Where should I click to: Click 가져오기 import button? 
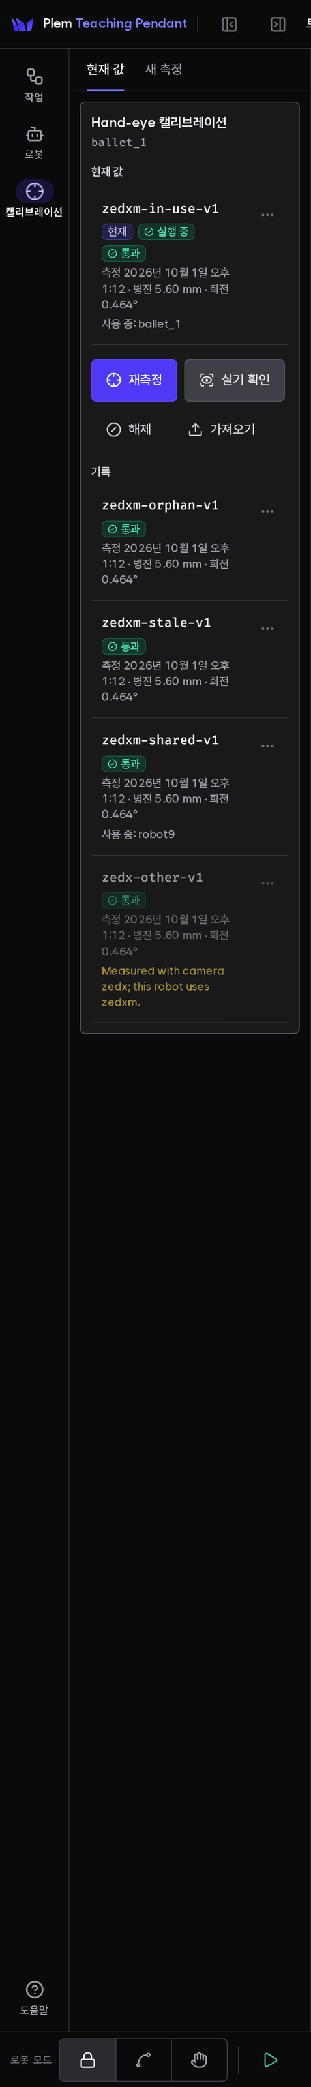222,429
